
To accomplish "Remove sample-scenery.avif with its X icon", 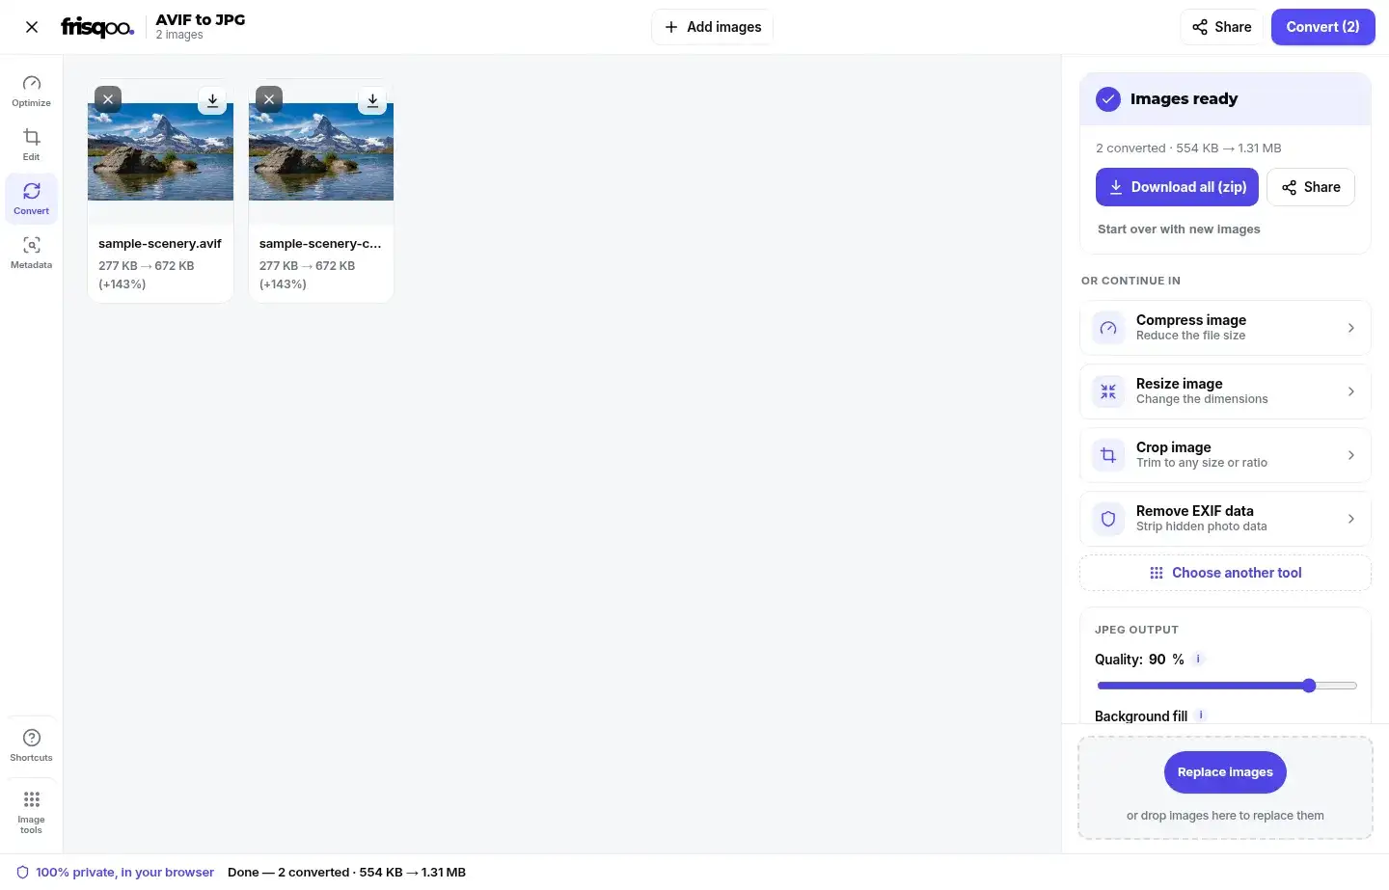I will pyautogui.click(x=108, y=99).
